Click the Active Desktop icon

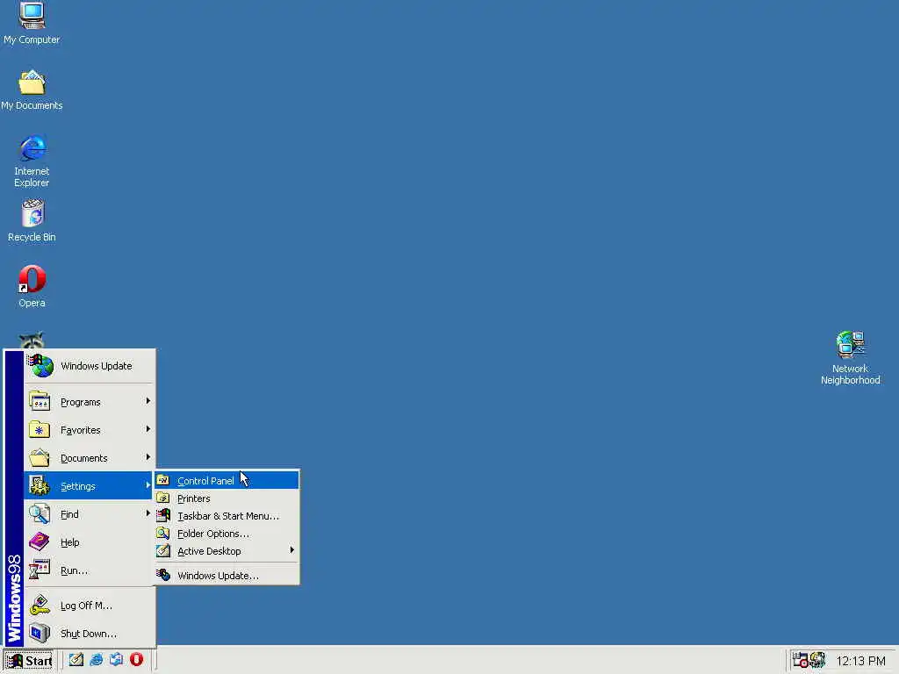pyautogui.click(x=163, y=551)
